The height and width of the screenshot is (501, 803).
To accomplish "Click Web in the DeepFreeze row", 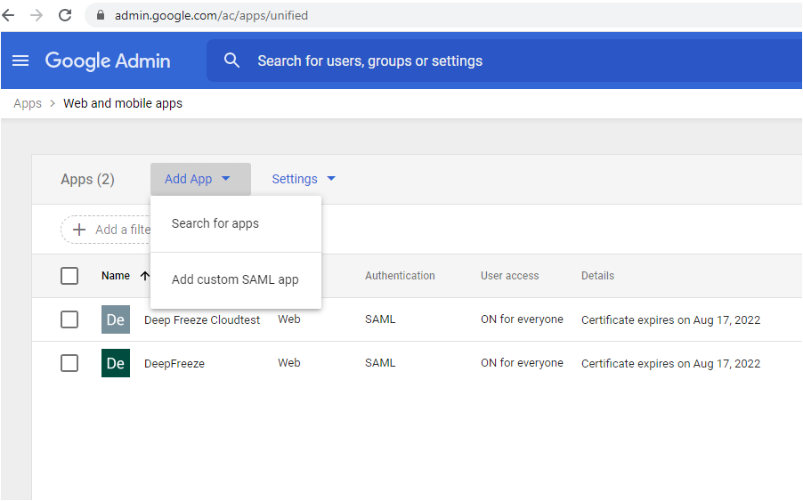I will tap(288, 363).
